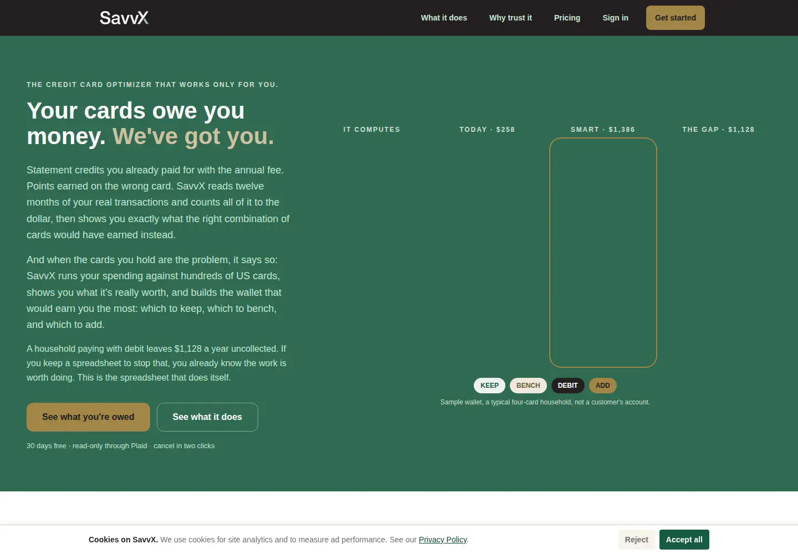Click the Sample wallet caption text
This screenshot has height=554, width=798.
[x=545, y=402]
